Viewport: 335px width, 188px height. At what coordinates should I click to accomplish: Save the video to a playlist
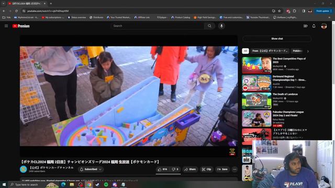pyautogui.click(x=222, y=169)
